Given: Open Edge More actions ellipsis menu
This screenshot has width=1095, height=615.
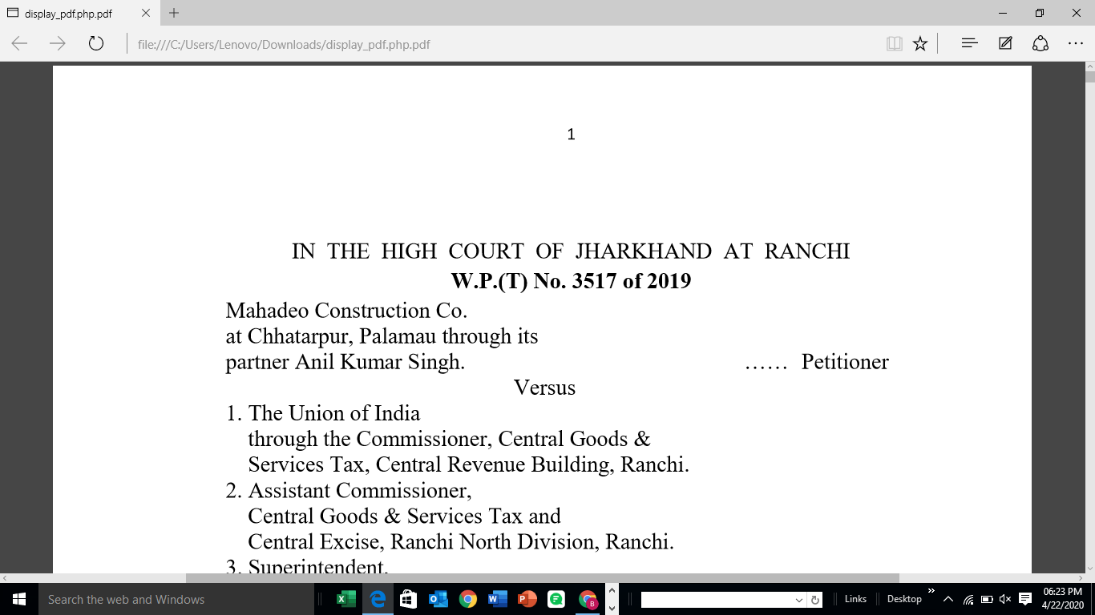Looking at the screenshot, I should point(1076,43).
